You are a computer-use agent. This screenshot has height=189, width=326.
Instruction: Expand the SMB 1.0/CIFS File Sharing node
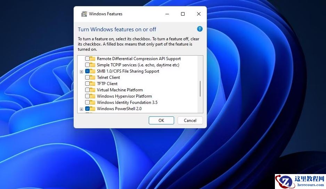click(x=81, y=72)
